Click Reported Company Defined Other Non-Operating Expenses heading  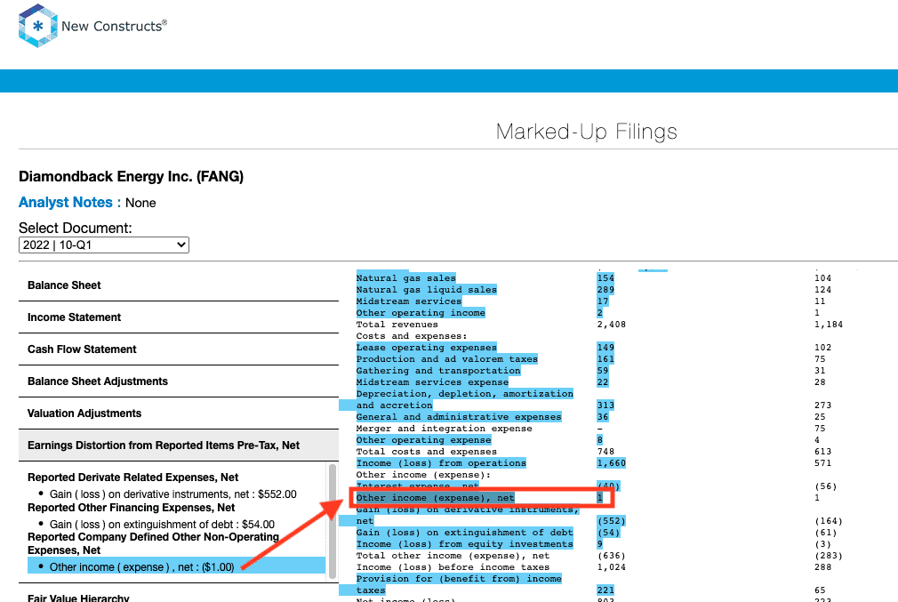coord(154,543)
